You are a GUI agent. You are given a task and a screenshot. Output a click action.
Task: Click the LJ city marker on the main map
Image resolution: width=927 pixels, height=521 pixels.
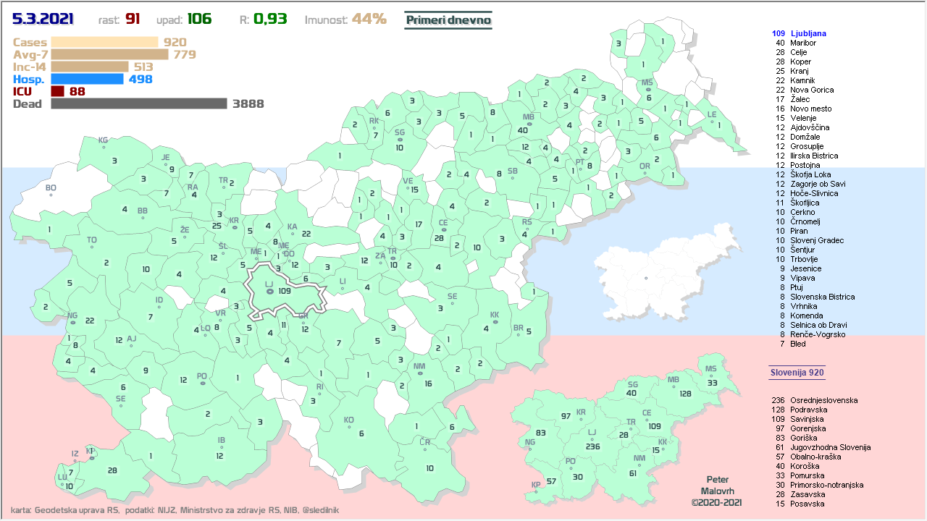coord(269,291)
